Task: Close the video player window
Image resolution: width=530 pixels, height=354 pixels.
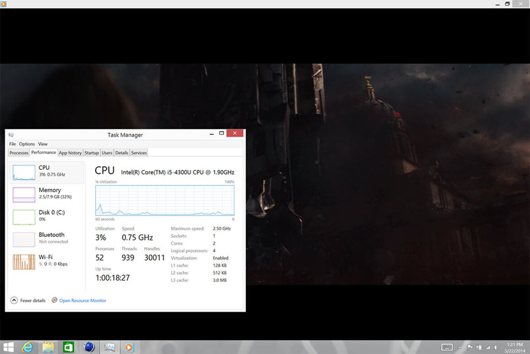Action: point(521,4)
